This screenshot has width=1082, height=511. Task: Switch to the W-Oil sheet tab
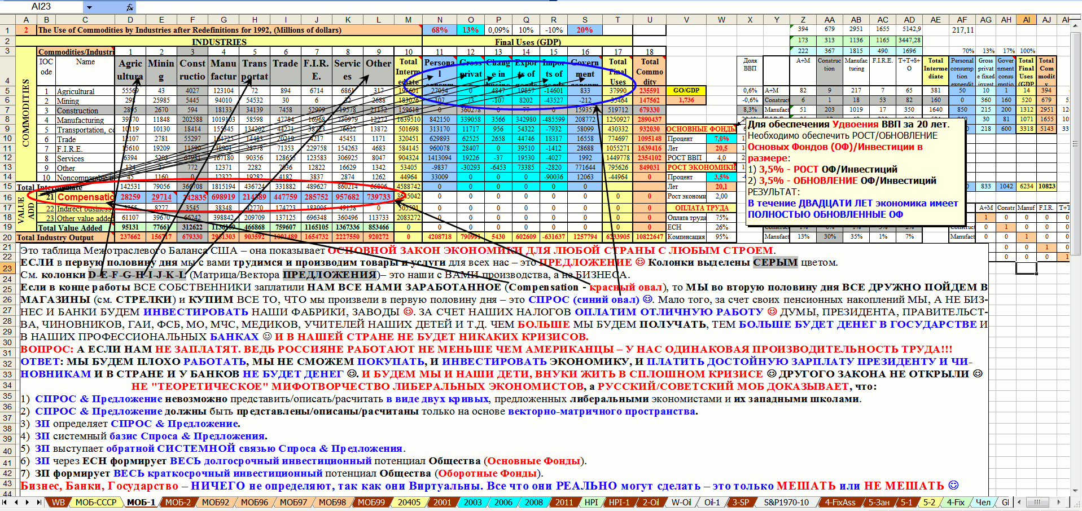[x=681, y=502]
